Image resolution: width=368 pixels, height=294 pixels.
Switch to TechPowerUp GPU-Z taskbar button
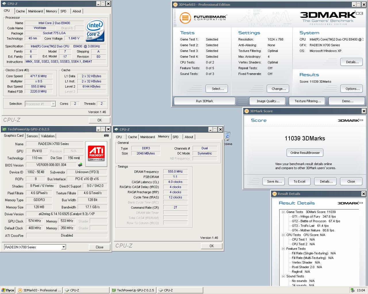click(133, 290)
